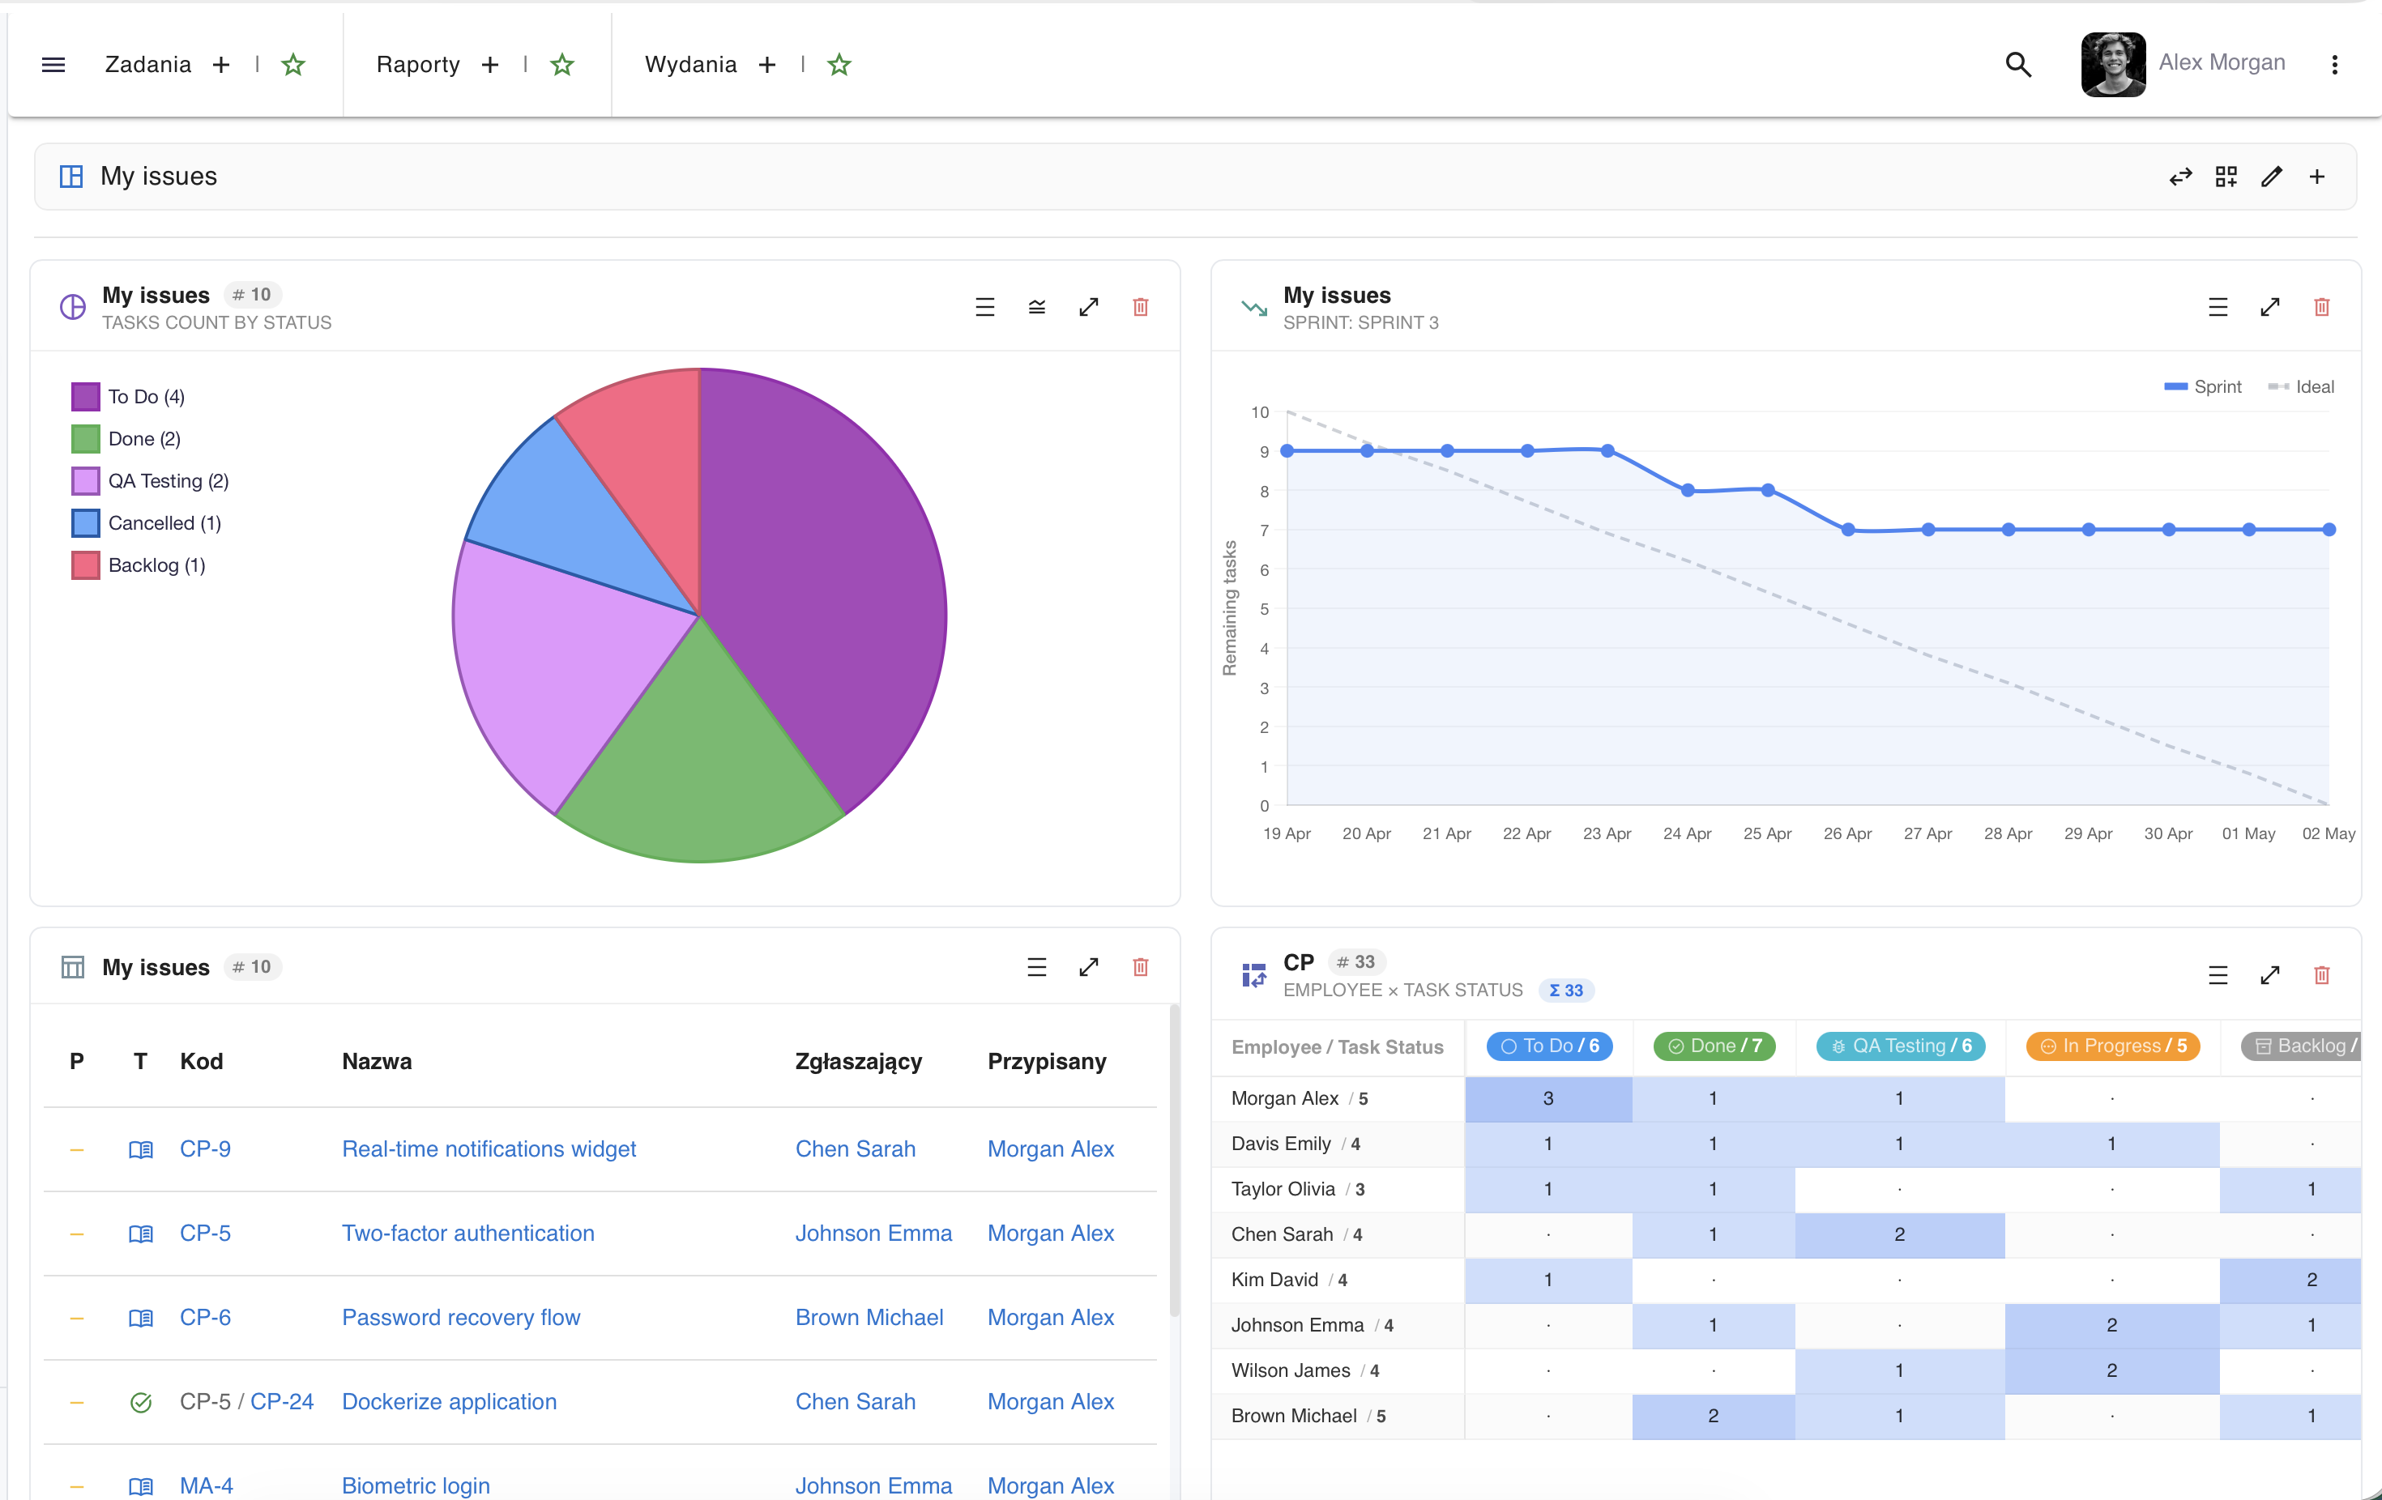This screenshot has height=1500, width=2382.
Task: Click the My issues table scrollbar
Action: (x=1173, y=1161)
